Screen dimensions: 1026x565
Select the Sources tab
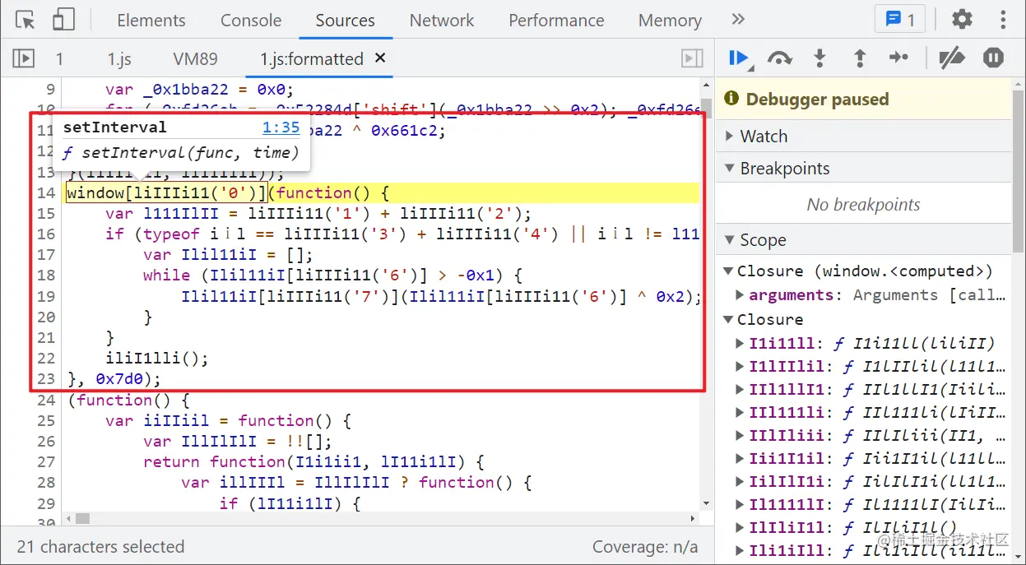tap(345, 21)
